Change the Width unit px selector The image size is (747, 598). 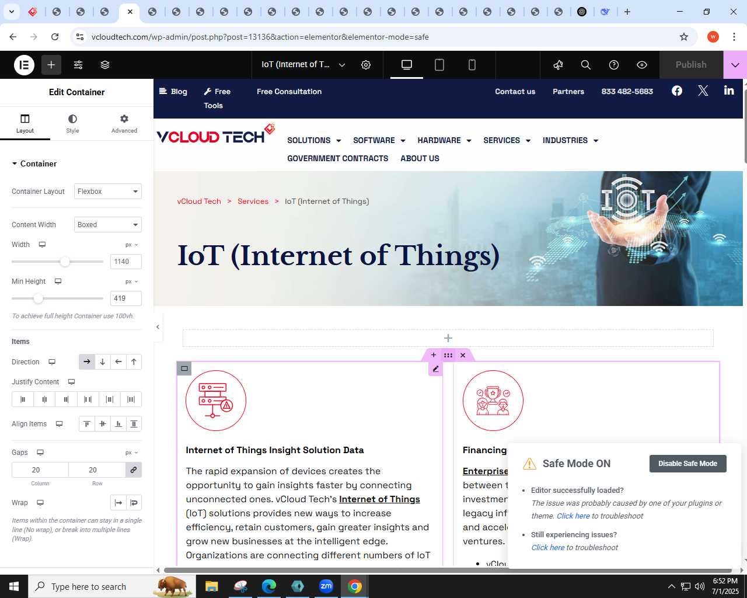coord(132,245)
